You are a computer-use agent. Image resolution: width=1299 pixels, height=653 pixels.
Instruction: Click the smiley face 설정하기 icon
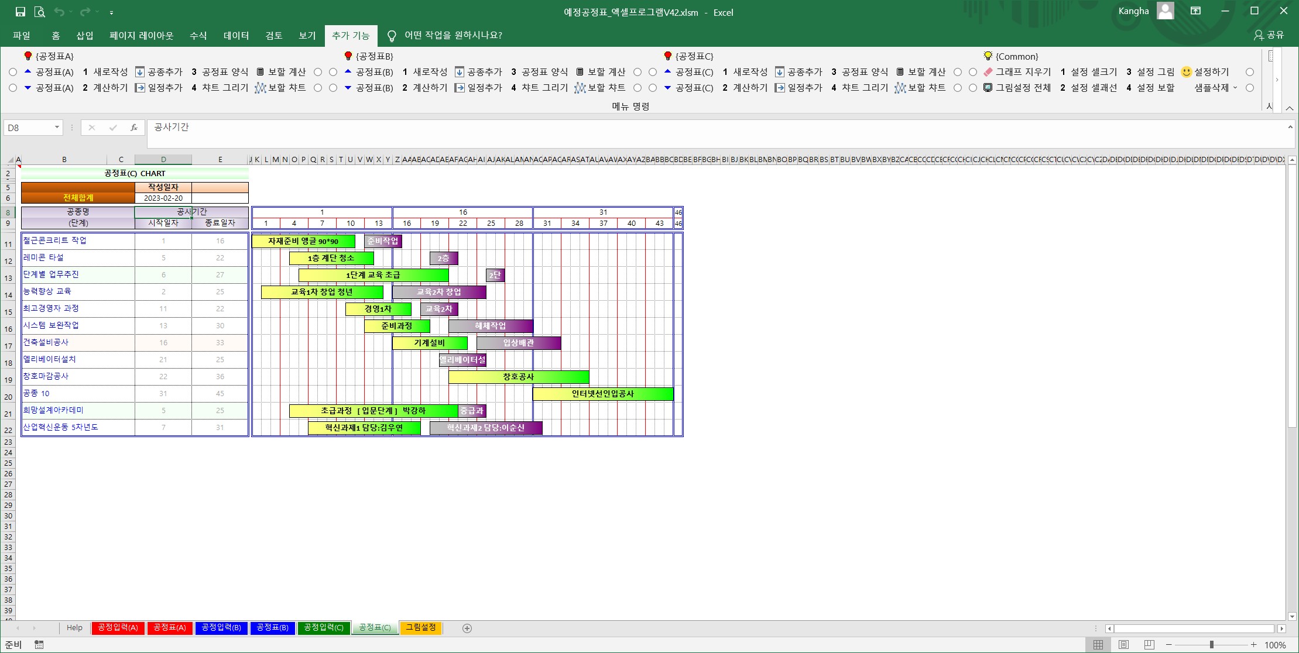(1186, 72)
